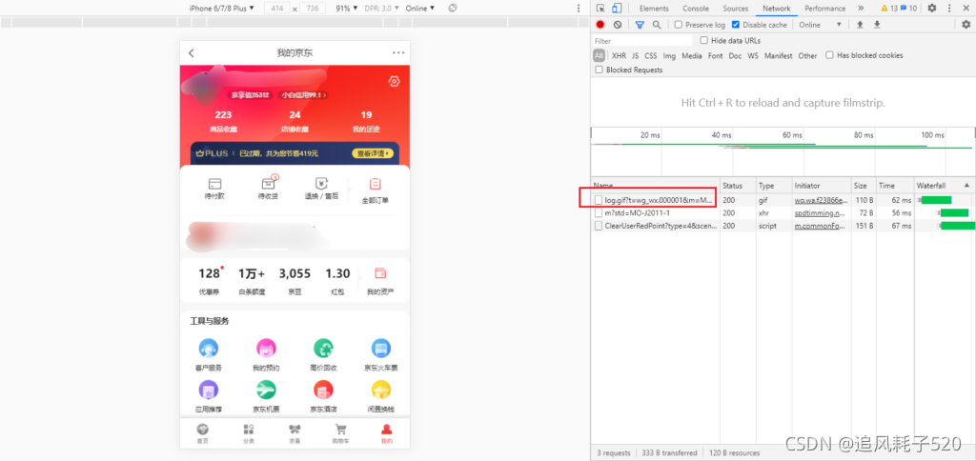The width and height of the screenshot is (976, 461).
Task: Toggle device toolbar icon
Action: point(617,8)
